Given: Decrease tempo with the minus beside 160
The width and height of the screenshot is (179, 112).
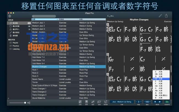Looking at the screenshot, I should pyautogui.click(x=144, y=102).
